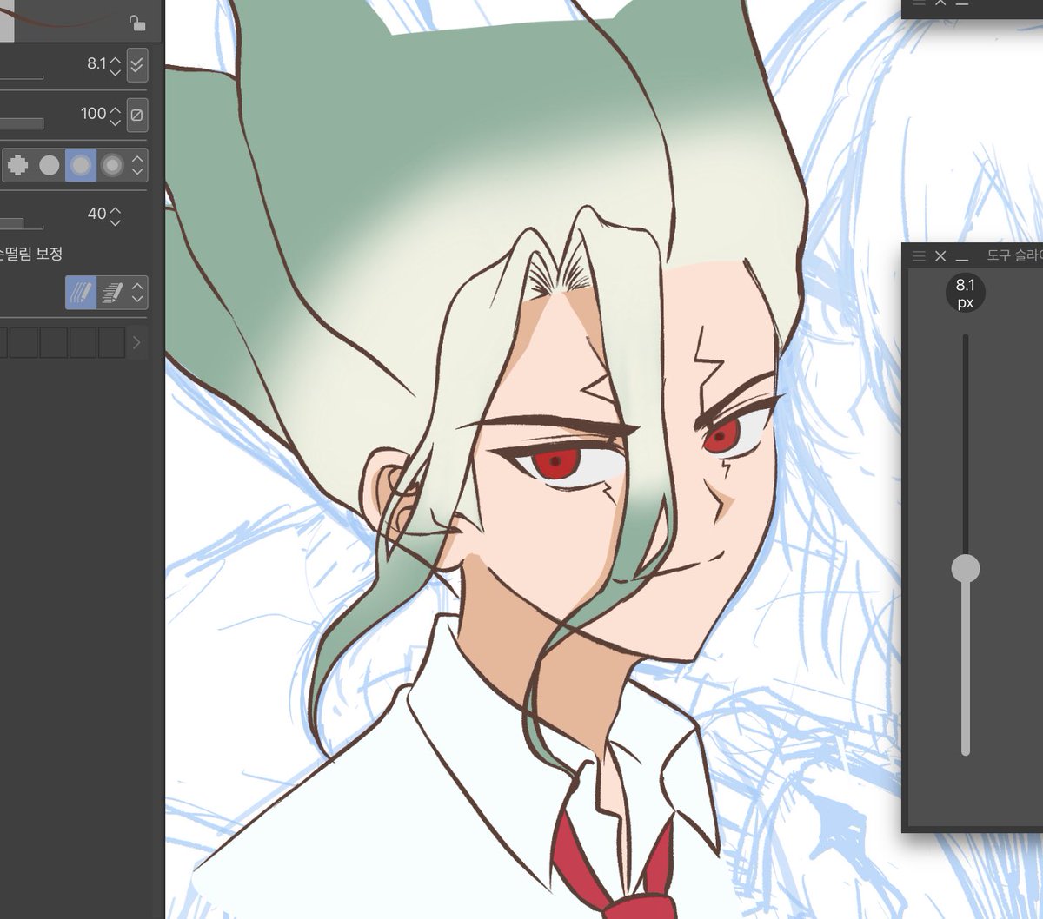The width and height of the screenshot is (1043, 919).
Task: Open brush size dynamics settings button
Action: click(x=136, y=64)
